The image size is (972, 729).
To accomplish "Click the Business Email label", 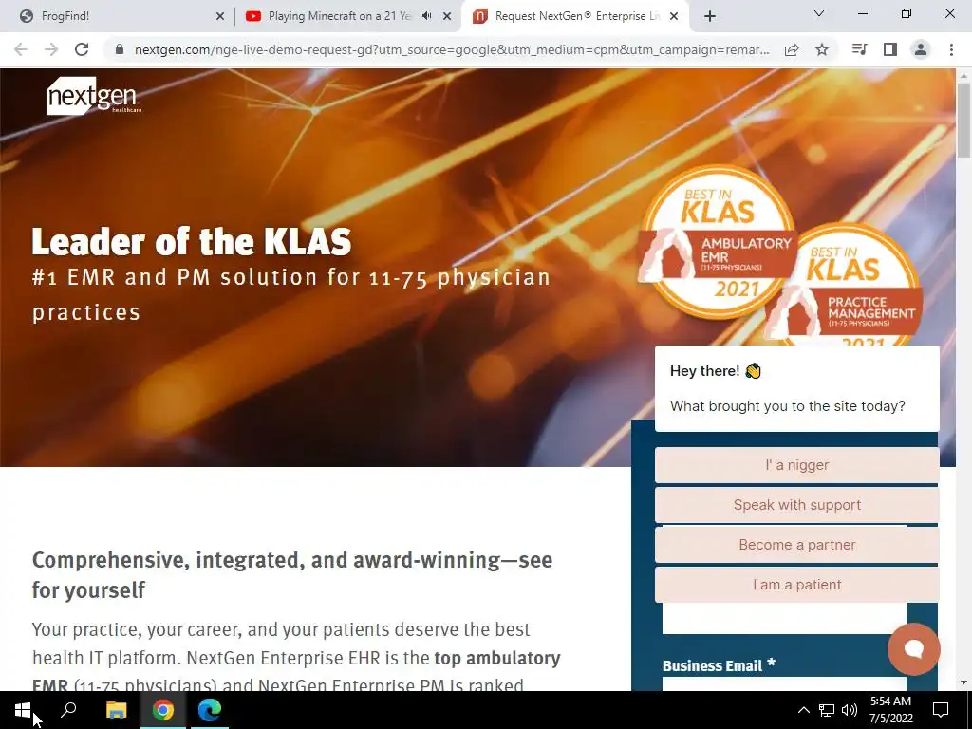I will coord(719,665).
